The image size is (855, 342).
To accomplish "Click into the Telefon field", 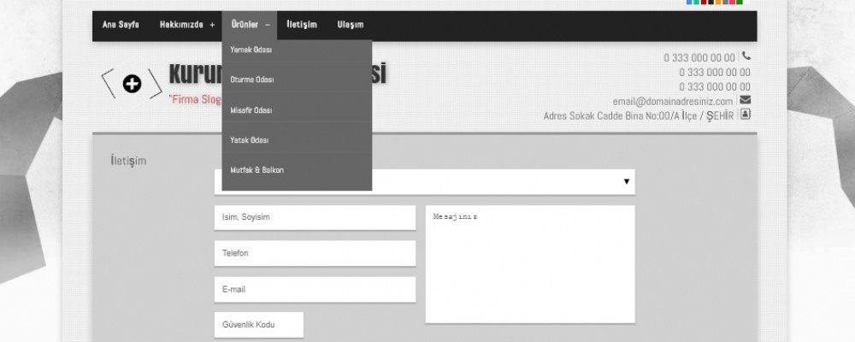I will (315, 253).
